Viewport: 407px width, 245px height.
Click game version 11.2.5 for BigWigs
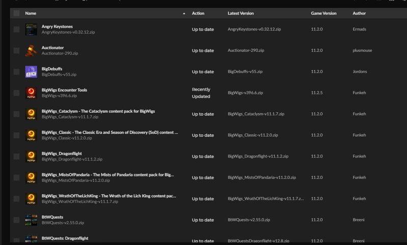[x=317, y=93]
